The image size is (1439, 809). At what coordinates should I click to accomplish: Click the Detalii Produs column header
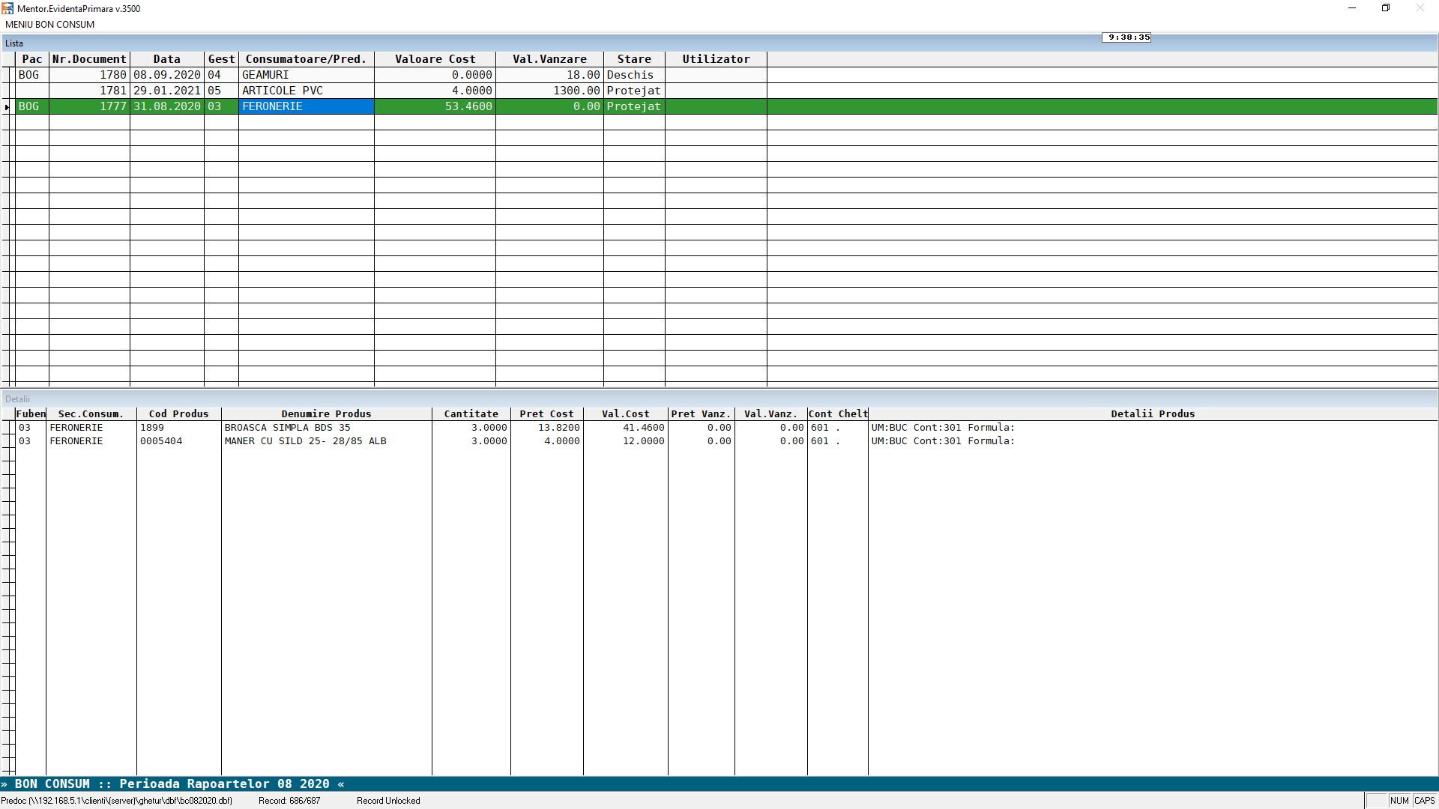[1152, 413]
